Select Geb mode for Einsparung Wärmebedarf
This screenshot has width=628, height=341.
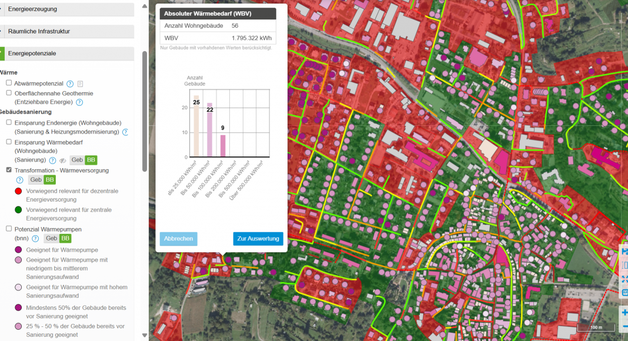tap(77, 160)
